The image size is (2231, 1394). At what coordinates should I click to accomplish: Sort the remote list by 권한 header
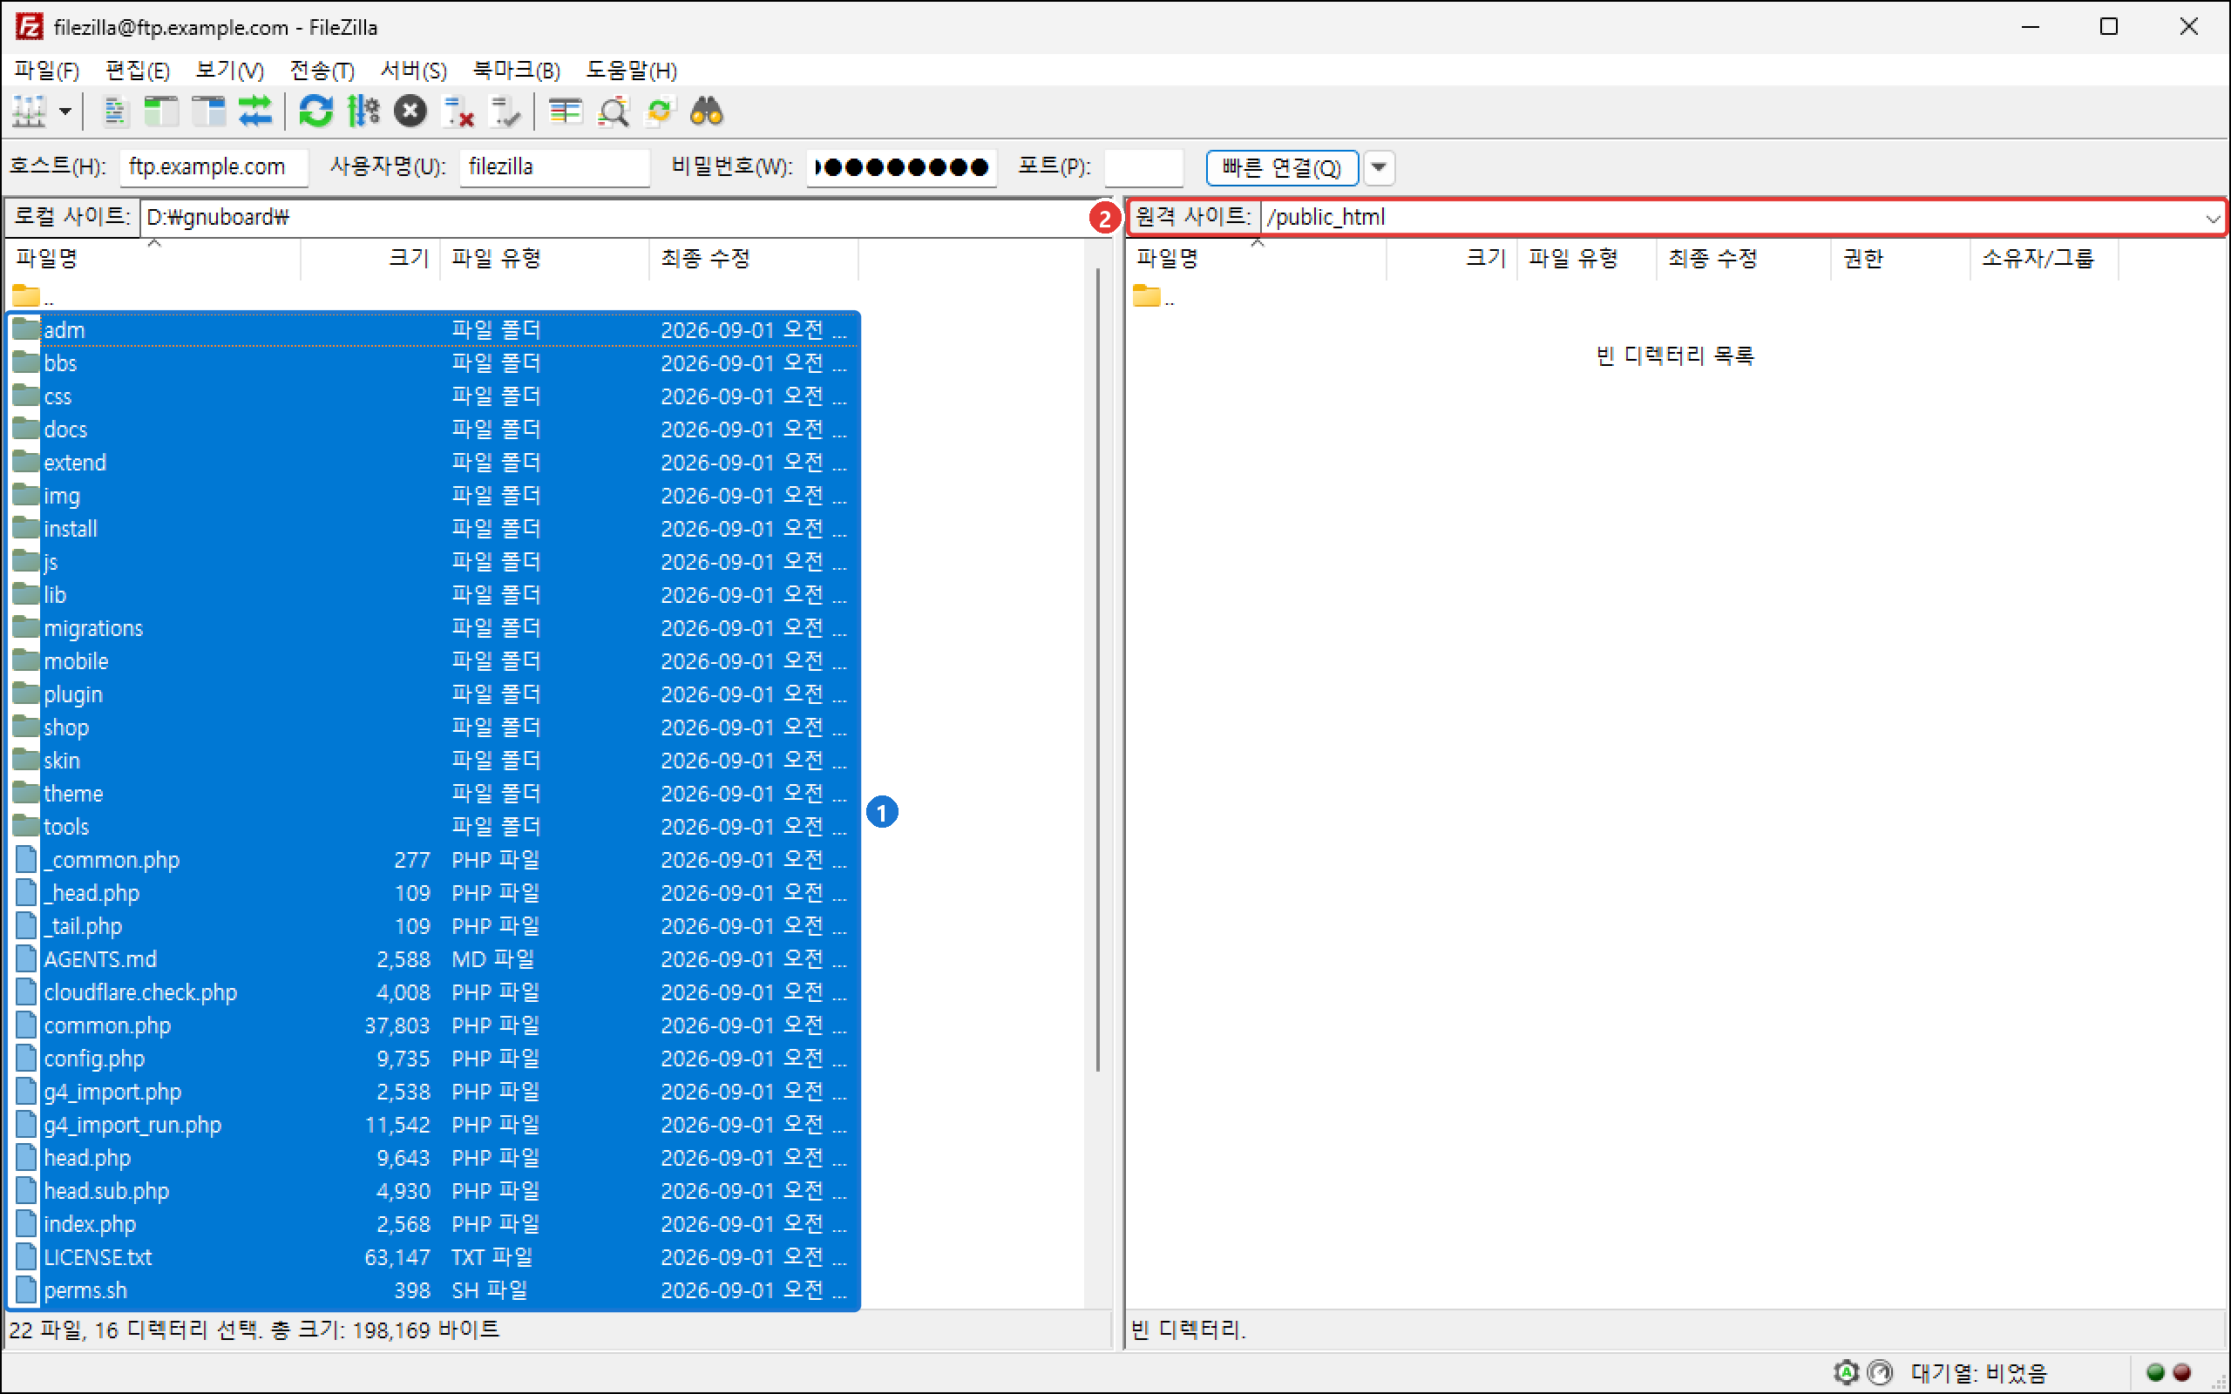pyautogui.click(x=1900, y=258)
